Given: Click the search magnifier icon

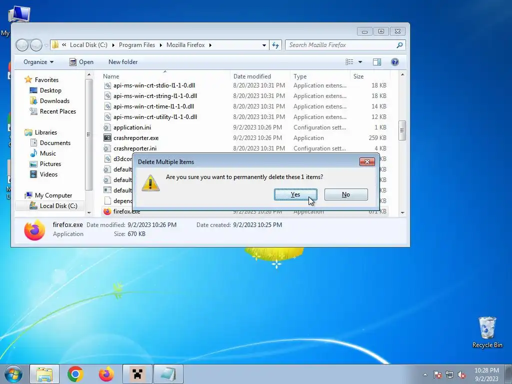Looking at the screenshot, I should pyautogui.click(x=399, y=45).
